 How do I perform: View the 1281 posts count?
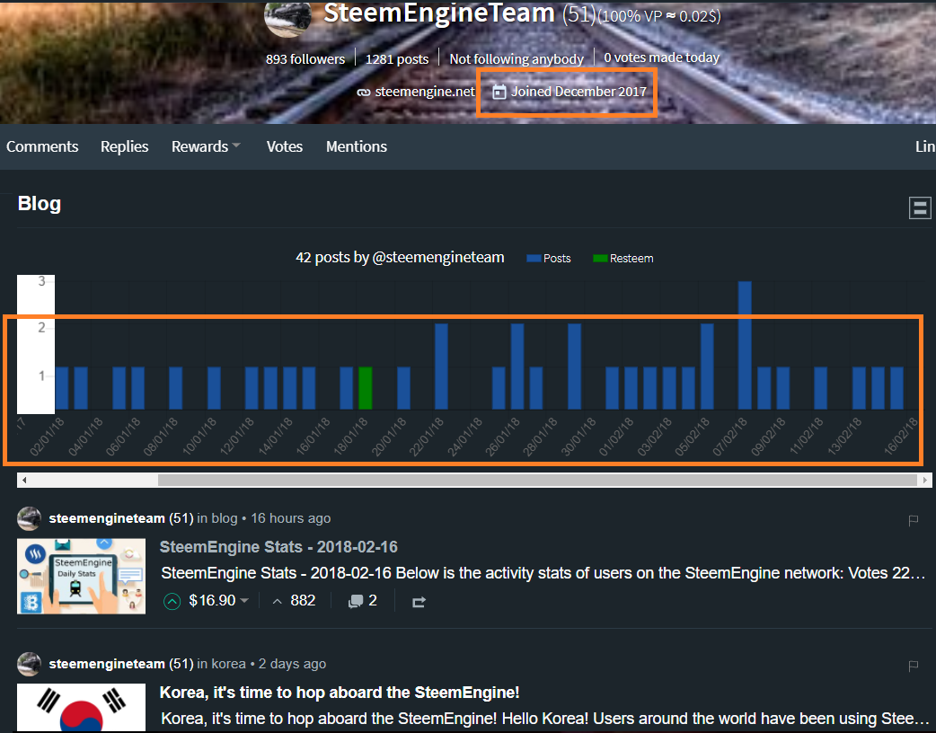click(397, 59)
